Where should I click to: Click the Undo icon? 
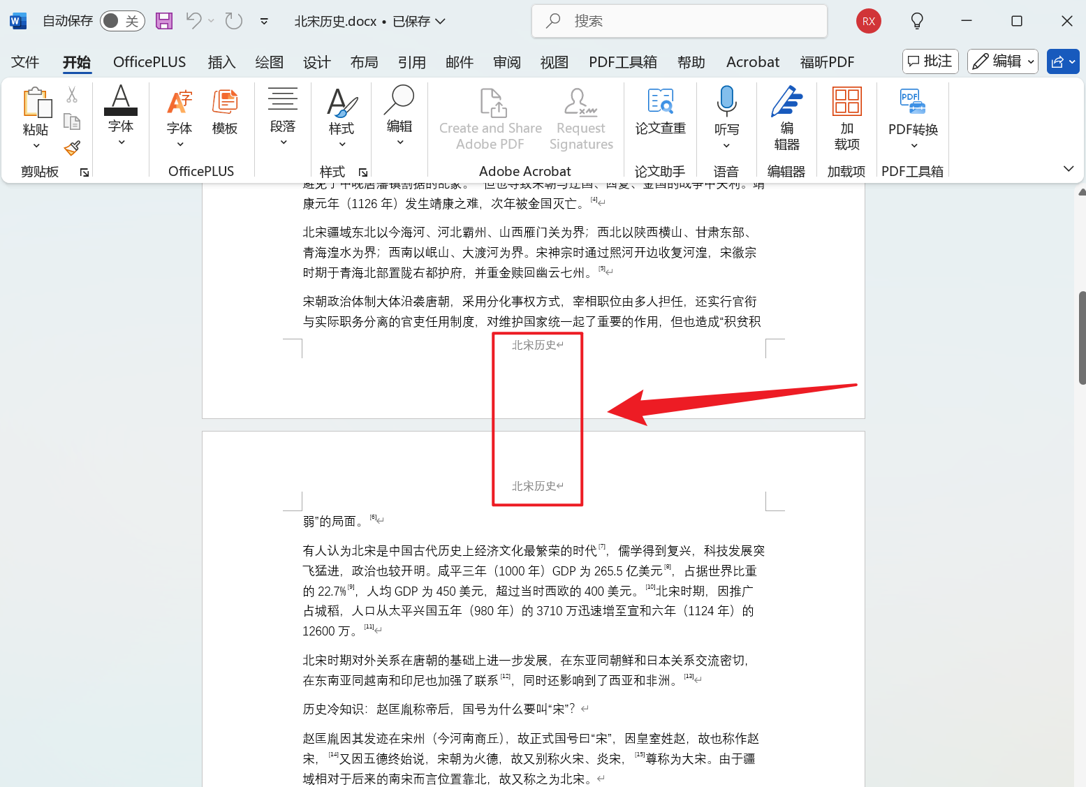[x=193, y=21]
